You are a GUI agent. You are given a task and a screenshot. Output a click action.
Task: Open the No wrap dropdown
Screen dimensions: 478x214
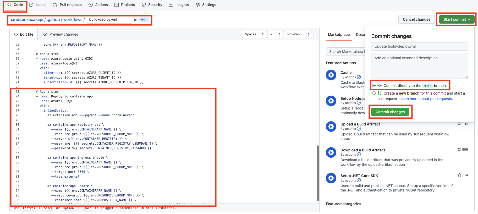tap(298, 34)
